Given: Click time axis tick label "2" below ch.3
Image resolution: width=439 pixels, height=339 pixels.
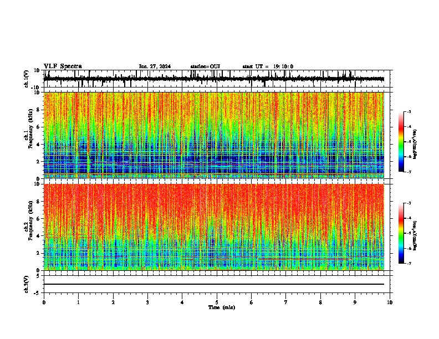Looking at the screenshot, I should pos(113,302).
